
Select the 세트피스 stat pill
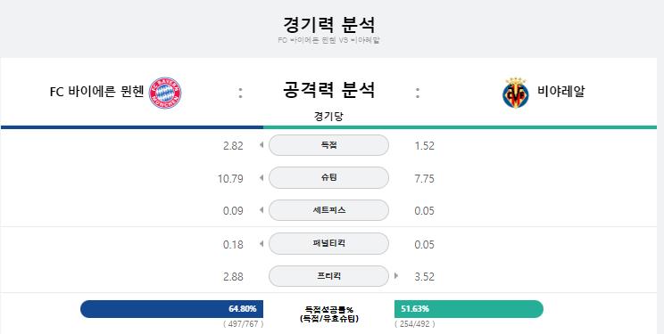(328, 210)
